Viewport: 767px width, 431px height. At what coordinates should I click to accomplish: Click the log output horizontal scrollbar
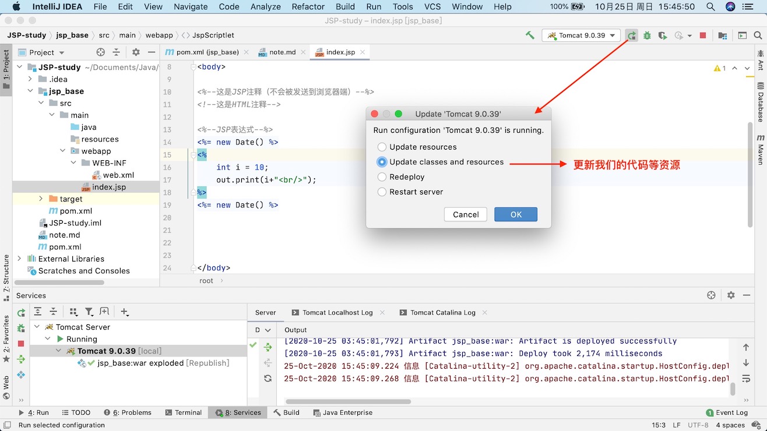[348, 401]
